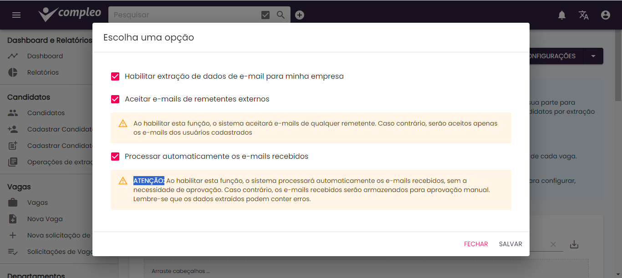Click the SALVAR button
The height and width of the screenshot is (278, 622).
510,244
